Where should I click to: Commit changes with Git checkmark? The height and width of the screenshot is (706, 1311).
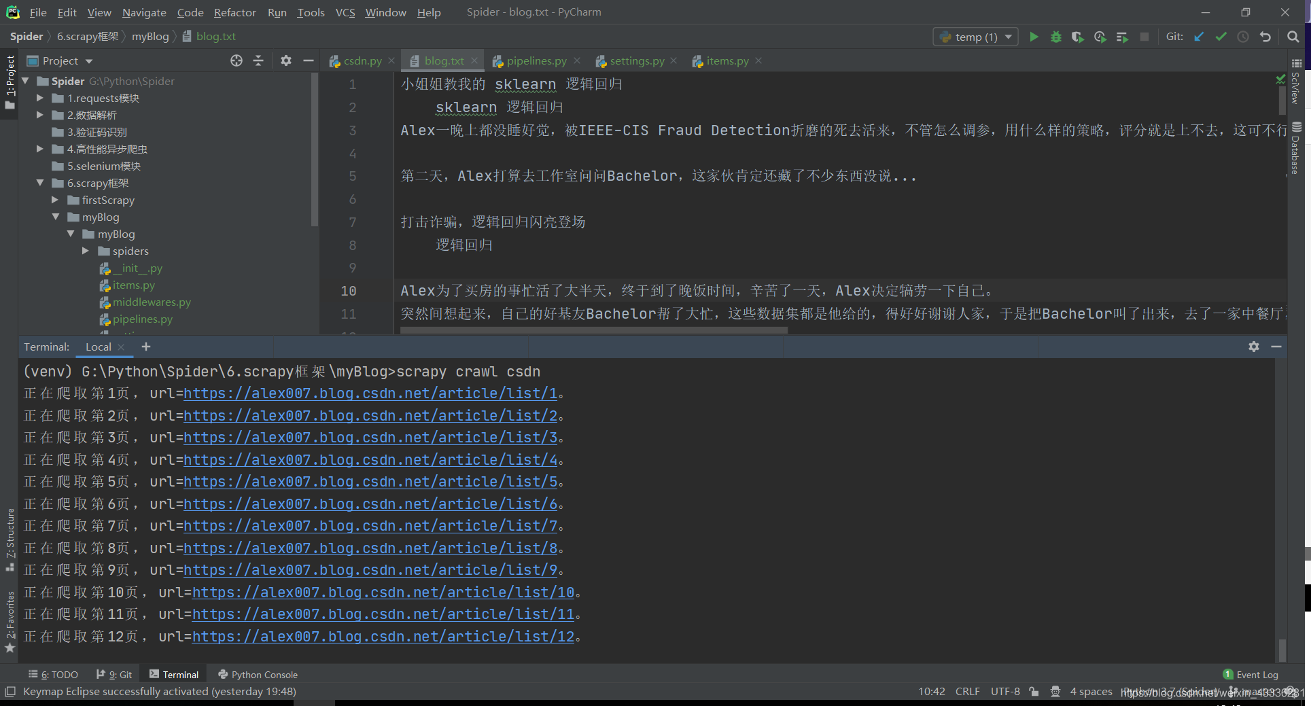point(1221,37)
